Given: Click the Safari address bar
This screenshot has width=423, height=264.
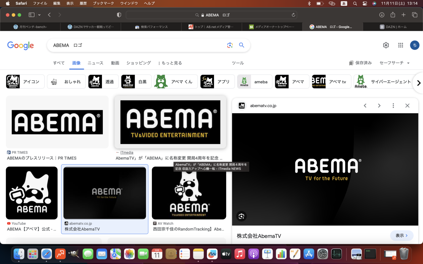Looking at the screenshot, I should 211,15.
